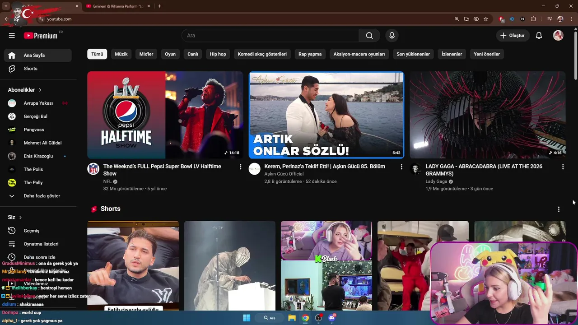Click the Oluştur create button
The image size is (578, 325).
513,36
